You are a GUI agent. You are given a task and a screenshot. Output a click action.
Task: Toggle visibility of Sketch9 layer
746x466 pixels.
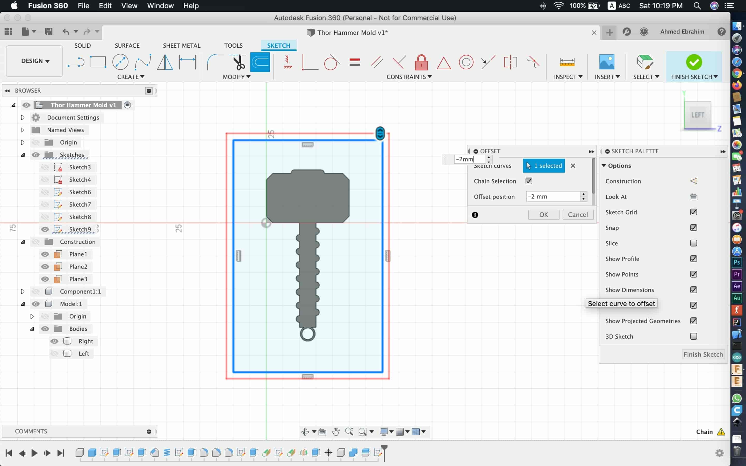point(45,229)
